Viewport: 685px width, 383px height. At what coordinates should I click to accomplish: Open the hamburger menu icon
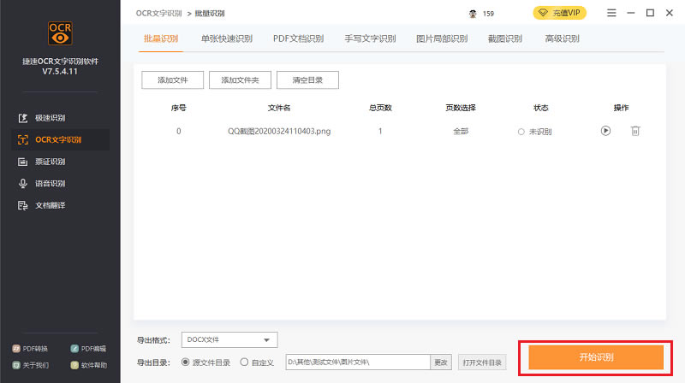tap(611, 13)
